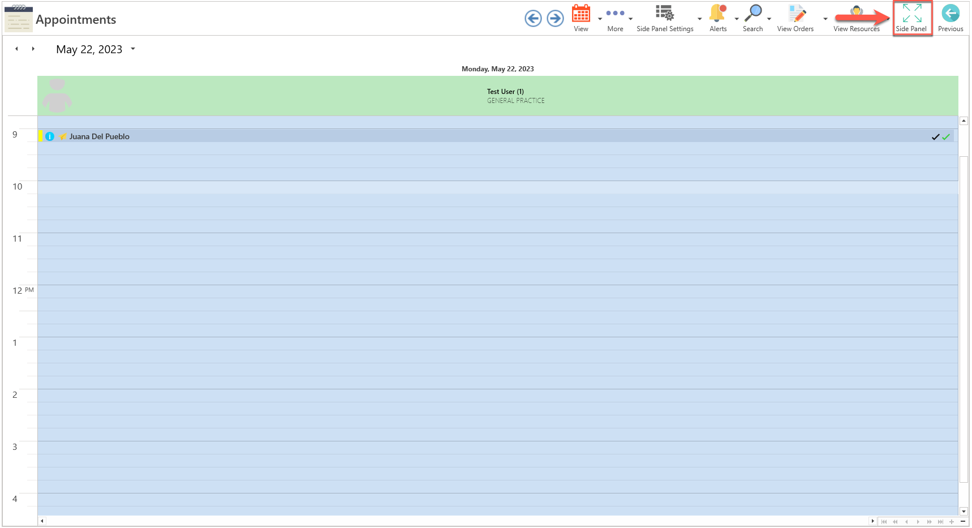Expand the View dropdown arrow
The height and width of the screenshot is (528, 972).
point(600,19)
